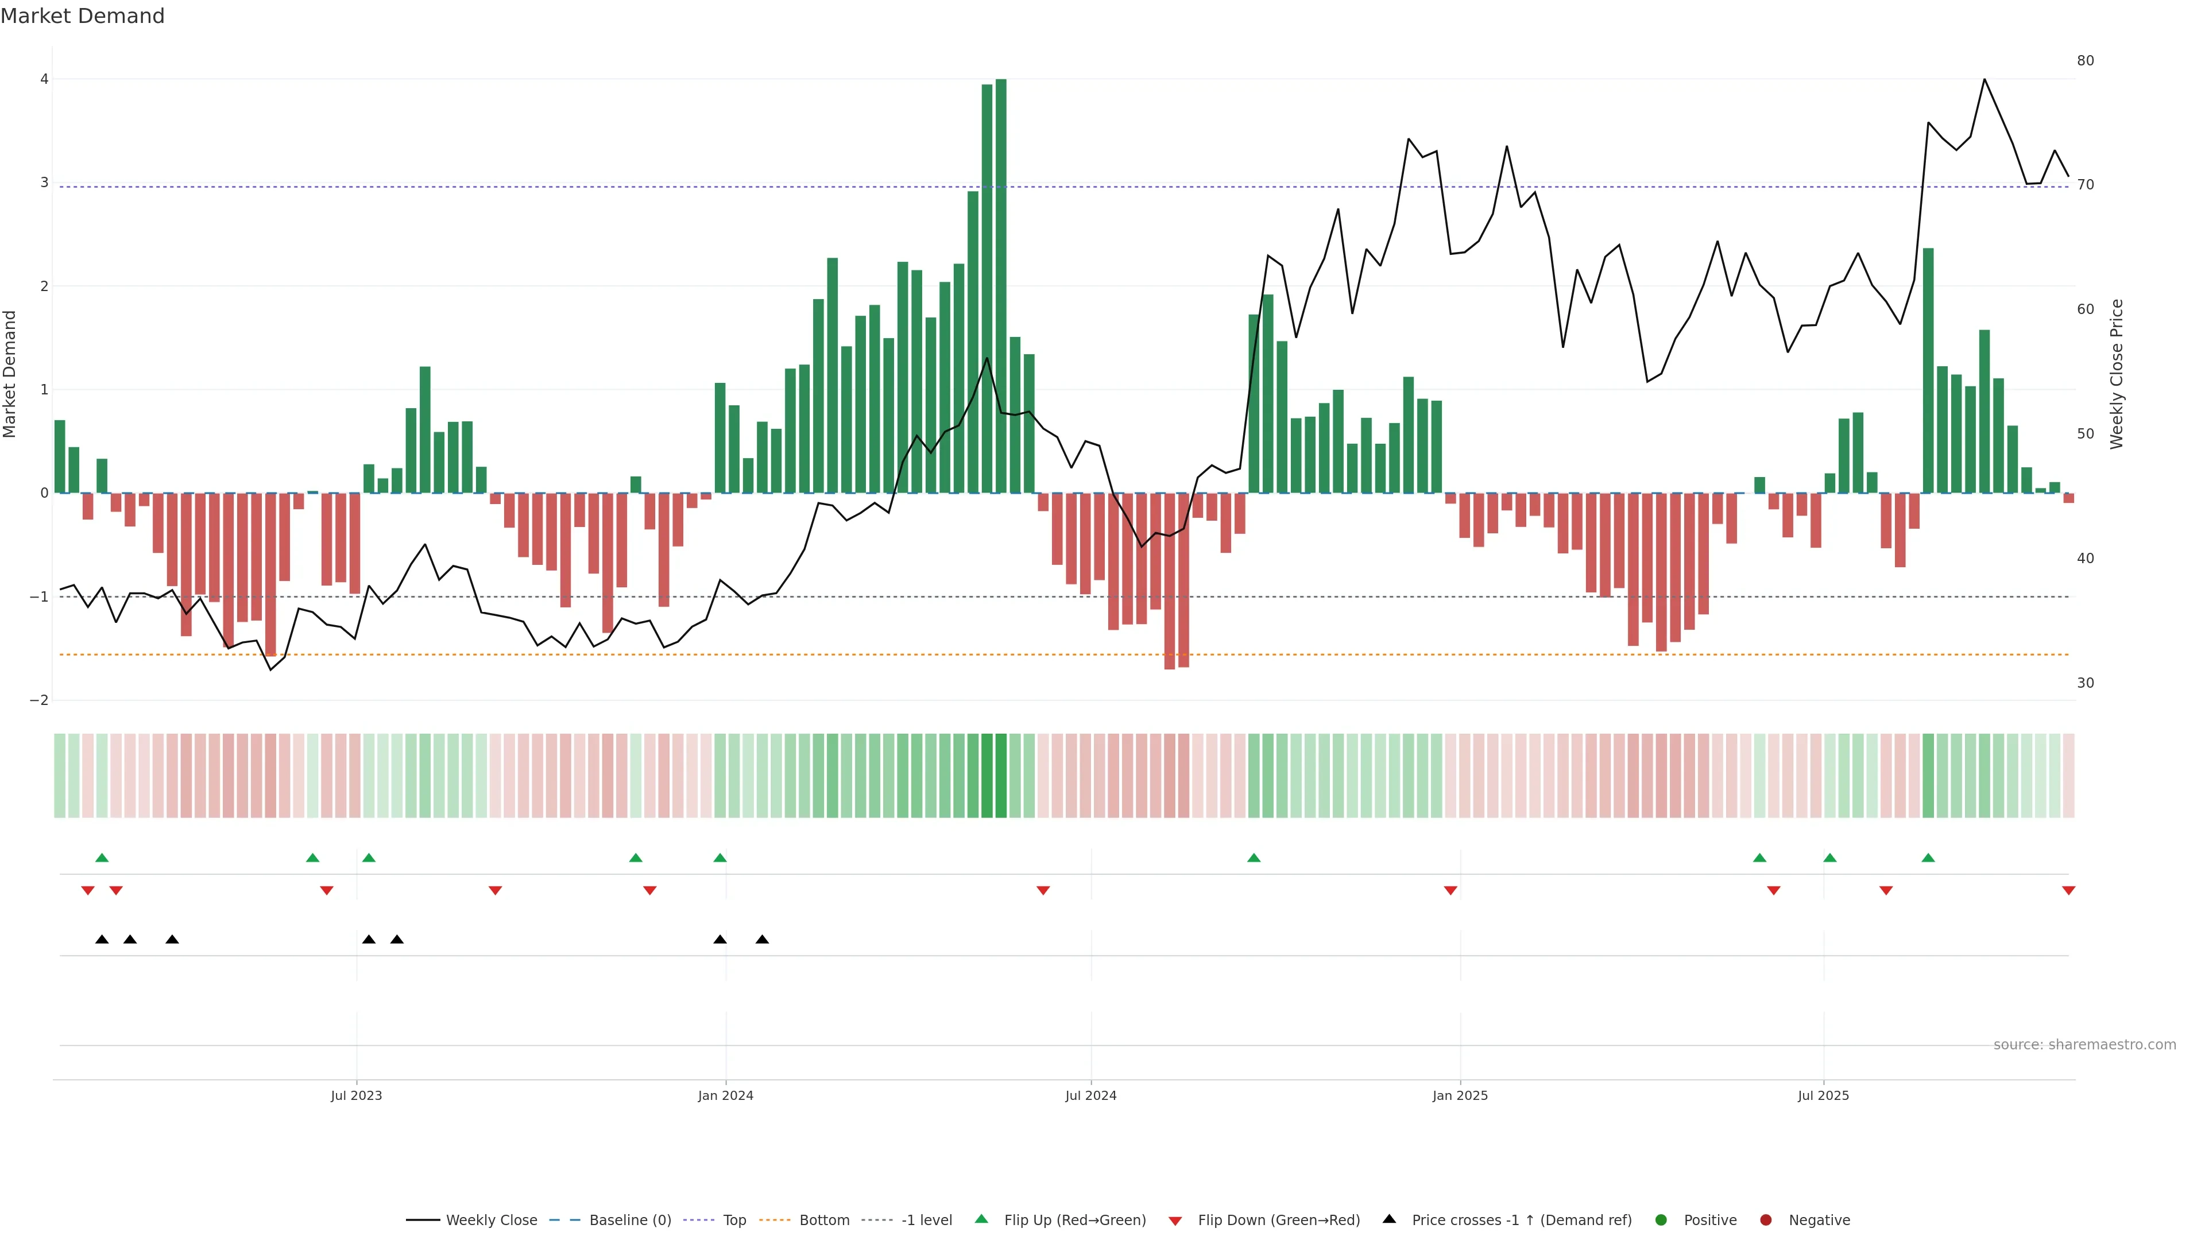Click the rightmost red Flip Down marker
The width and height of the screenshot is (2205, 1240).
click(2069, 891)
